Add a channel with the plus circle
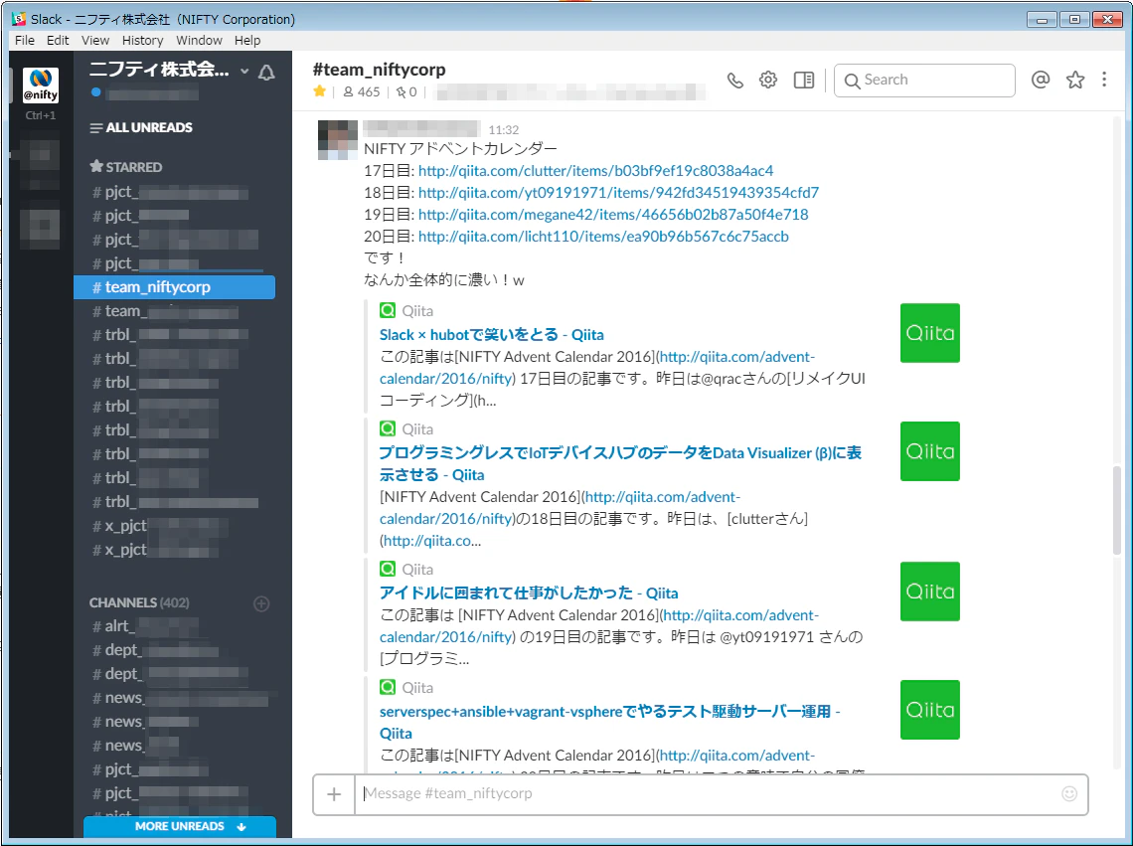Viewport: 1133px width, 846px height. (261, 603)
